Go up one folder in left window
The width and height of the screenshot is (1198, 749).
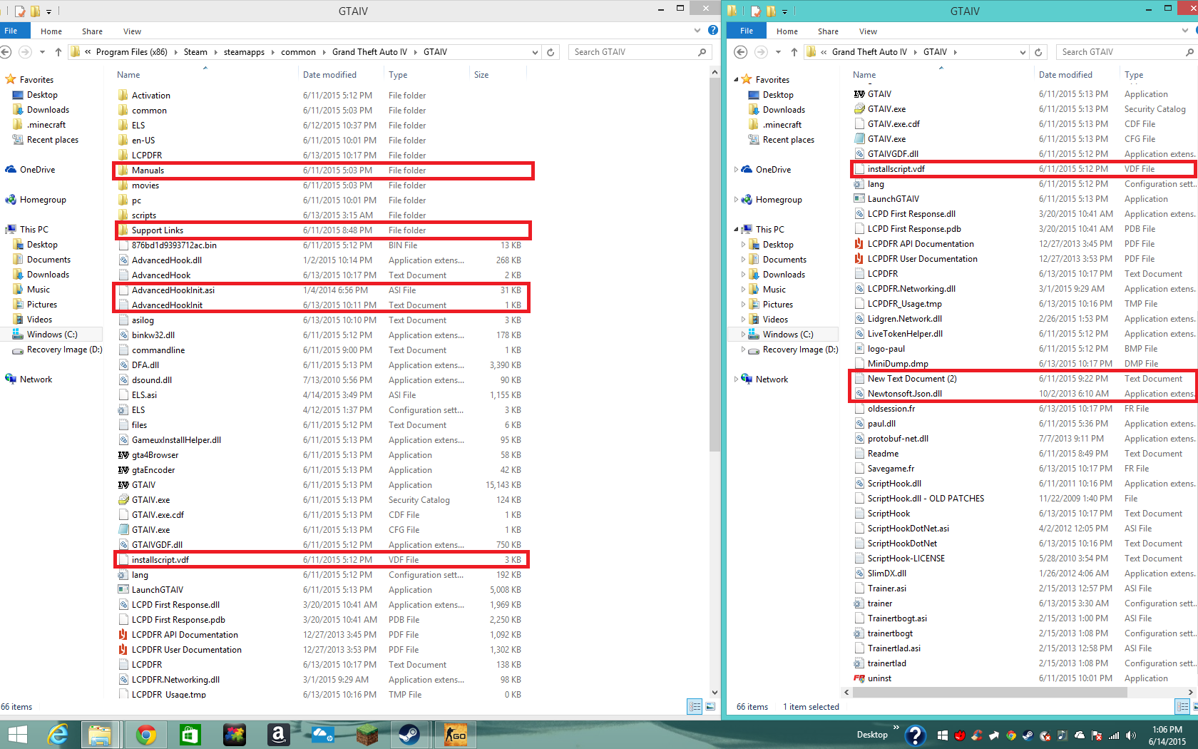[58, 52]
